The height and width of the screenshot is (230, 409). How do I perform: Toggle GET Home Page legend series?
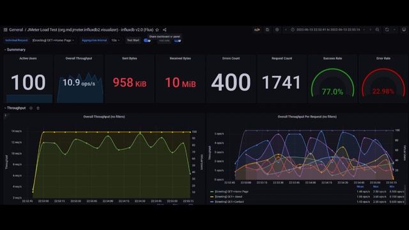tap(232, 192)
